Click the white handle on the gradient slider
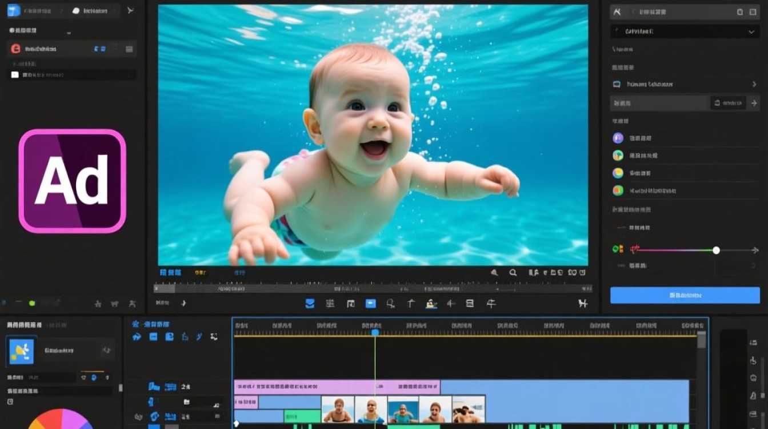The height and width of the screenshot is (429, 768). coord(716,250)
